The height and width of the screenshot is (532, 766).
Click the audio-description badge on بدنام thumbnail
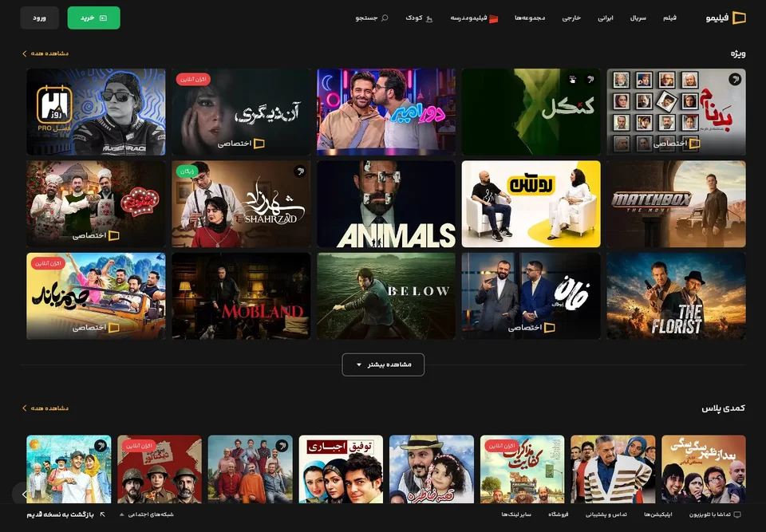click(735, 79)
